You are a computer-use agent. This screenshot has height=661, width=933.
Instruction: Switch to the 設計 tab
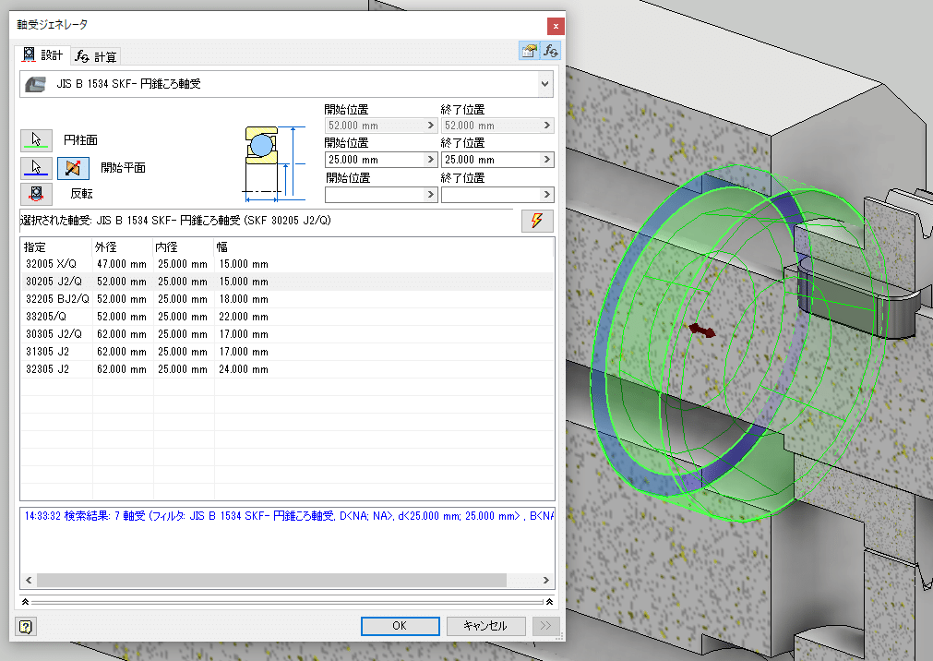pyautogui.click(x=42, y=55)
